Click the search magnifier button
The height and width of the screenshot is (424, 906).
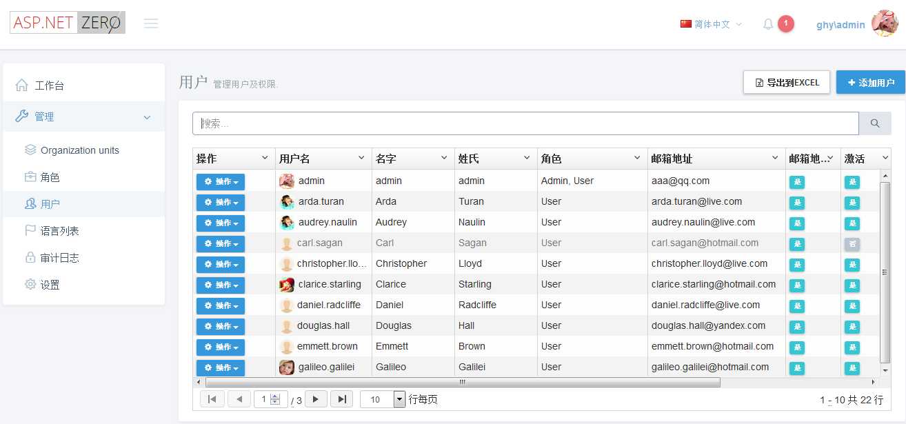875,123
